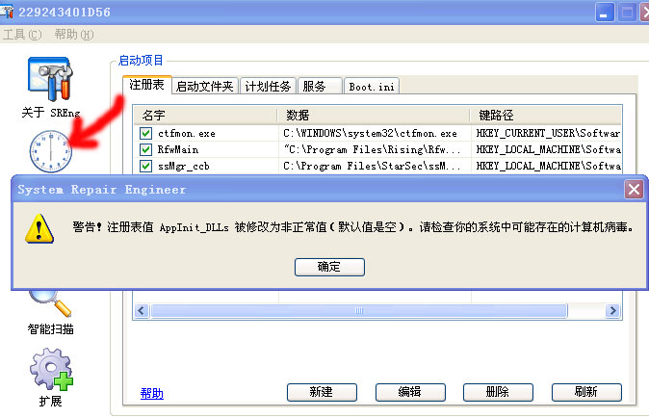This screenshot has width=649, height=418.
Task: Sort by the 数据 column header
Action: (x=374, y=115)
